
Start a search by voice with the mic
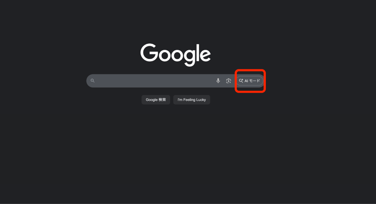click(x=218, y=81)
